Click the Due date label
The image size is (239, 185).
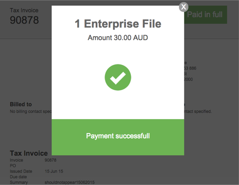pos(18,177)
